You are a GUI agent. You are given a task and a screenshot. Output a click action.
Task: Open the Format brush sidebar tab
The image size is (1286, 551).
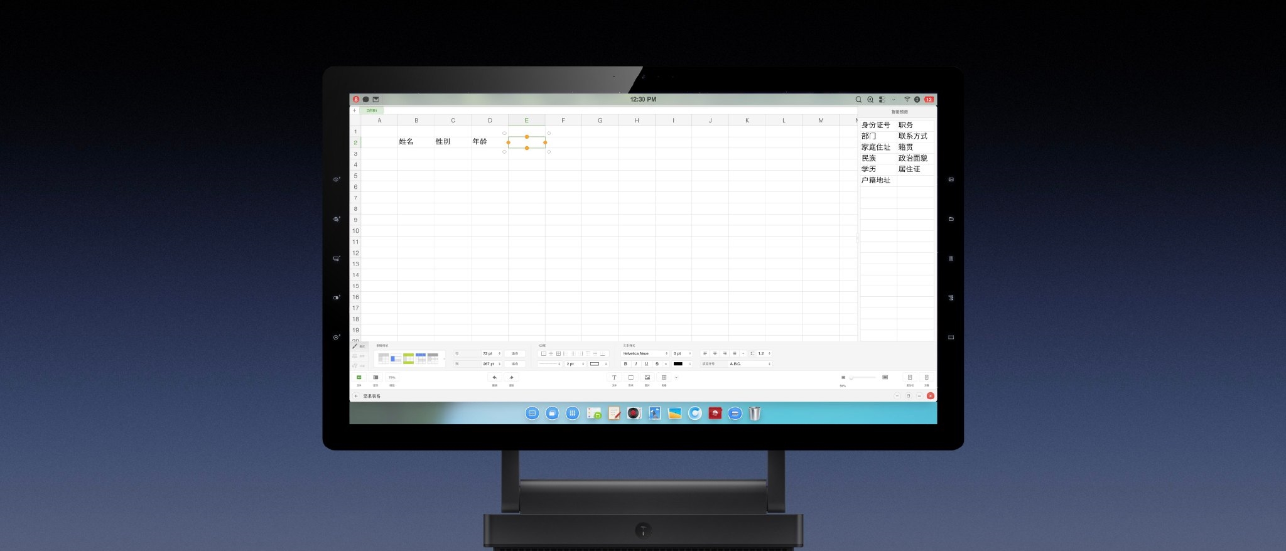point(358,346)
